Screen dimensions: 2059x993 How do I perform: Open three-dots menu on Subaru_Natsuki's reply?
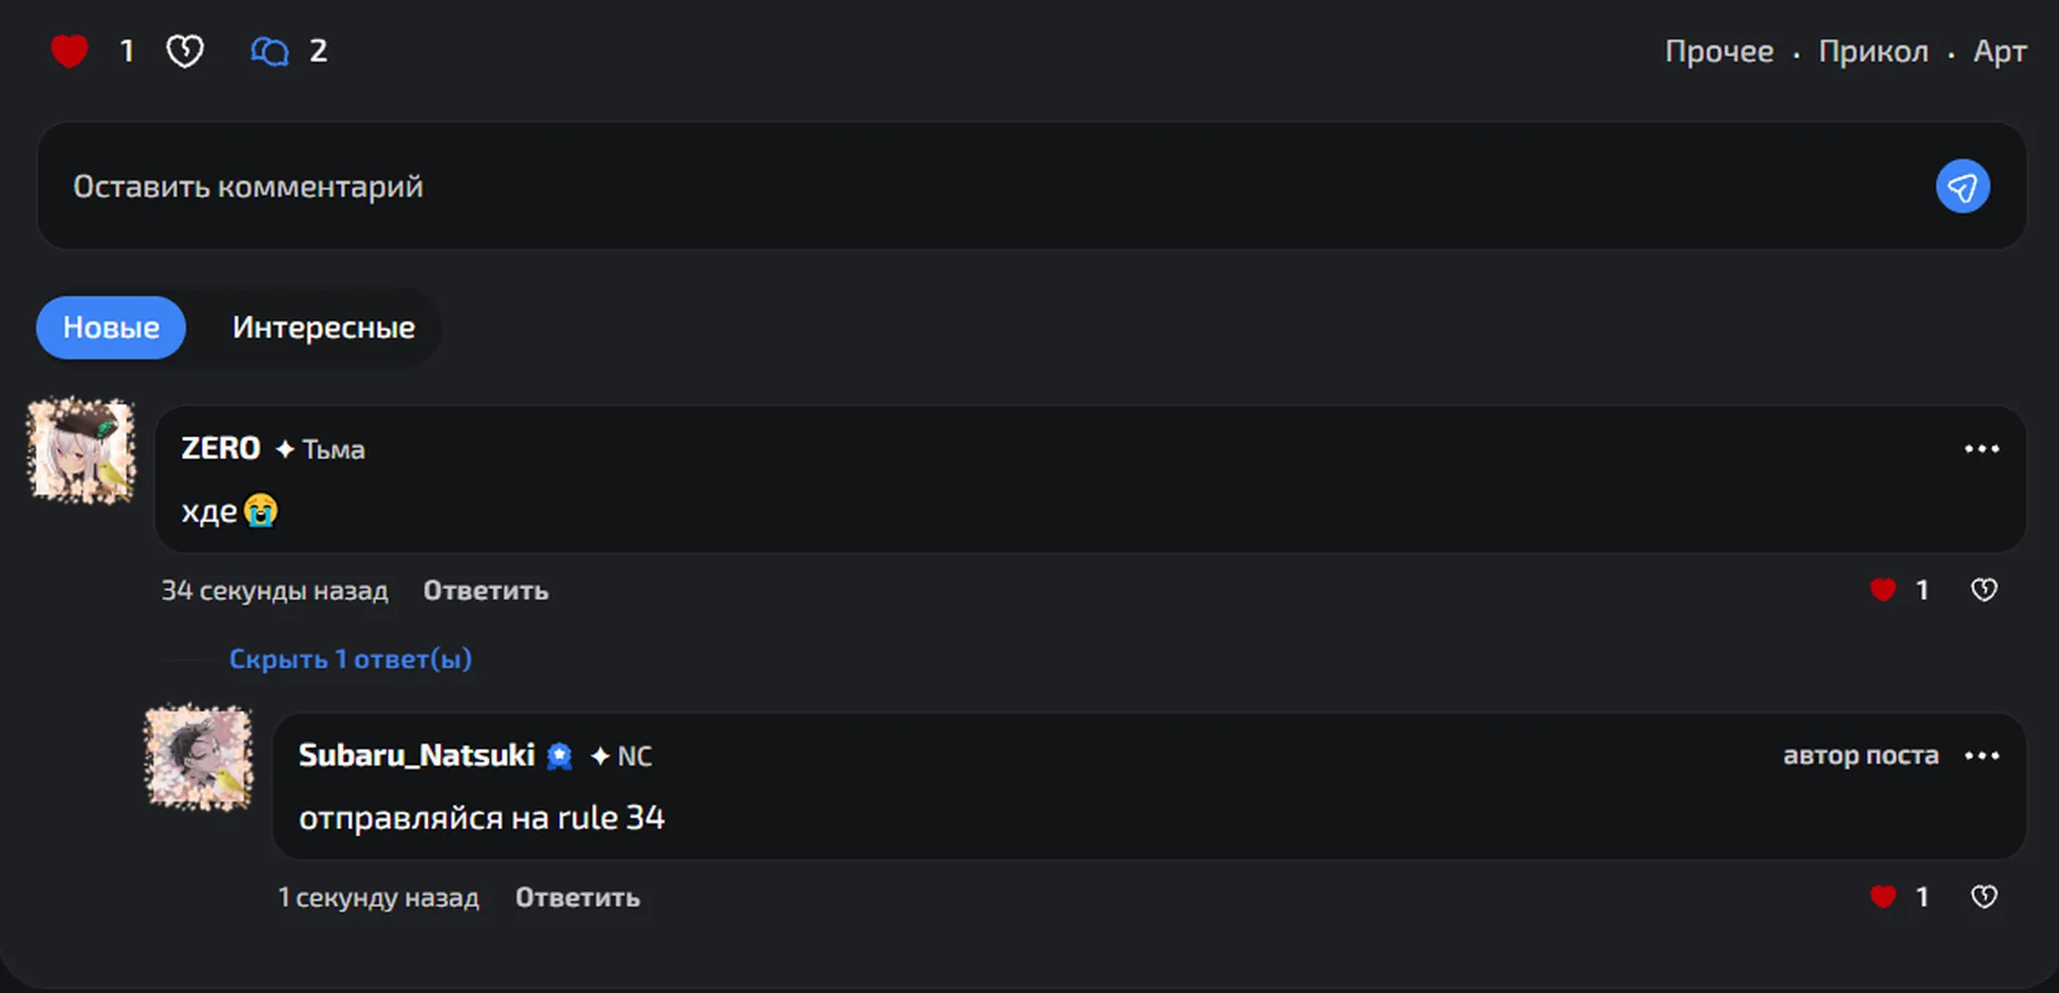1981,756
